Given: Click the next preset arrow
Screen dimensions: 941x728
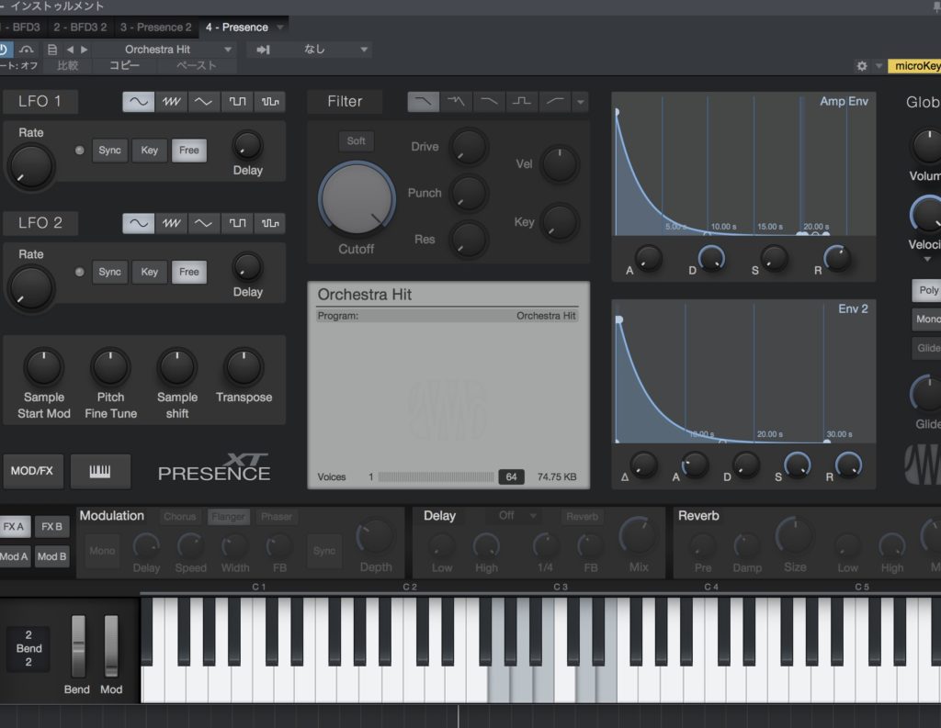Looking at the screenshot, I should (85, 50).
